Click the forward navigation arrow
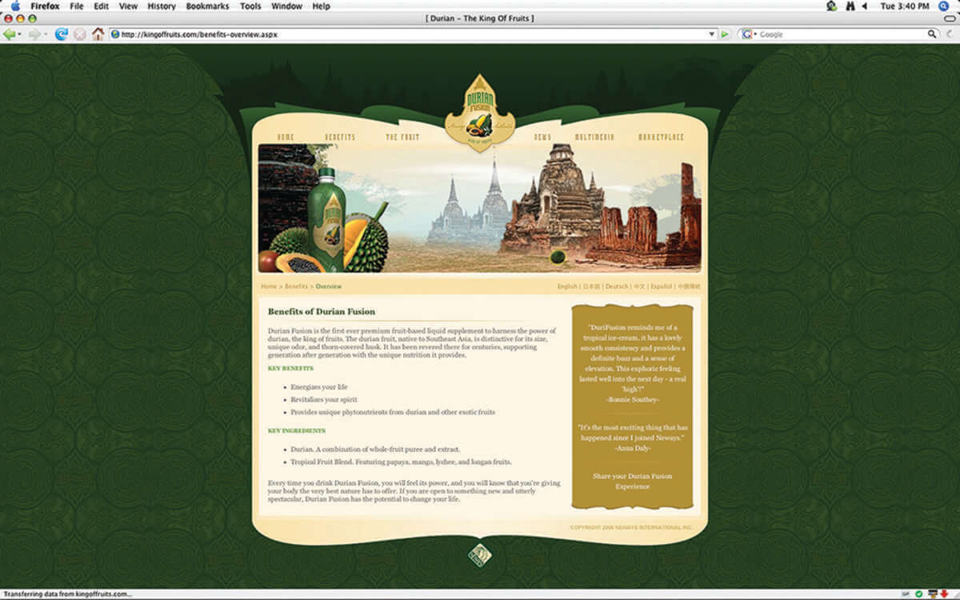 pos(34,34)
